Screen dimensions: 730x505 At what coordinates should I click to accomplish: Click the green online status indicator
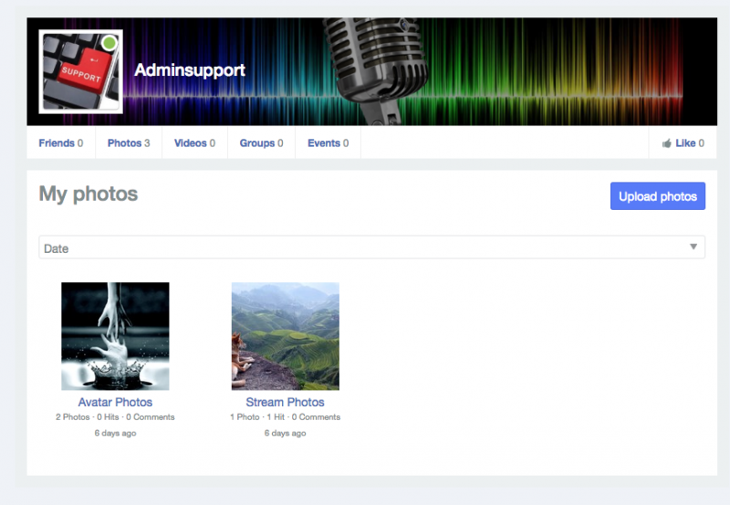pos(109,43)
